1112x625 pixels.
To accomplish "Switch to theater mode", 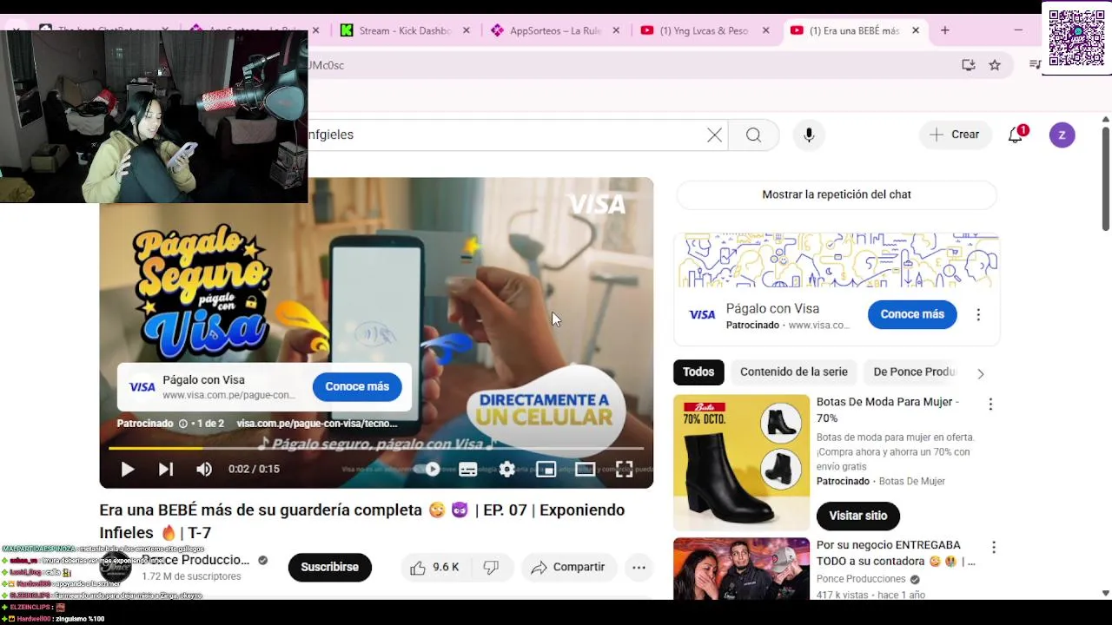I will 585,469.
